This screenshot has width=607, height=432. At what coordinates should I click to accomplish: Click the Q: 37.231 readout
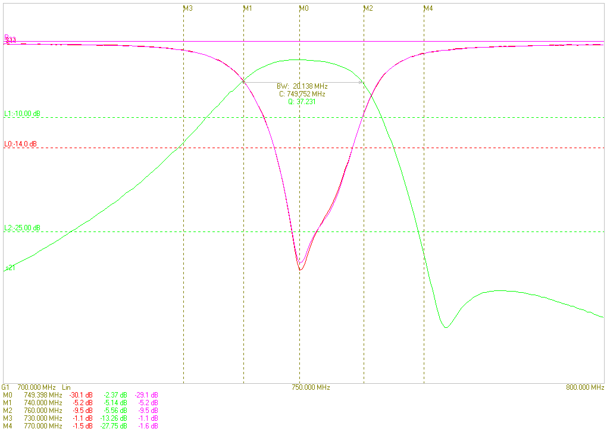pos(302,102)
